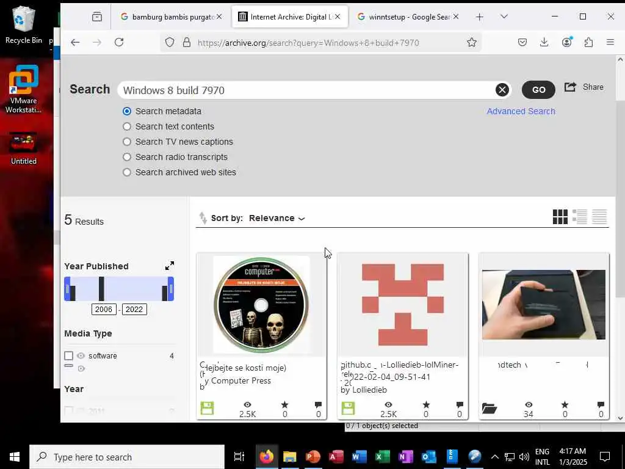
Task: Open a new tab with plus button
Action: pyautogui.click(x=480, y=16)
